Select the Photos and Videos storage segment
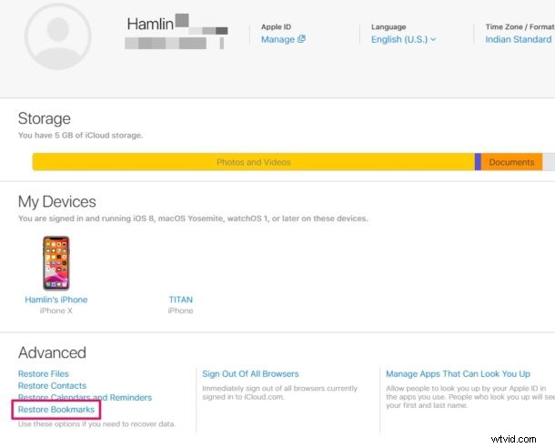 point(254,162)
